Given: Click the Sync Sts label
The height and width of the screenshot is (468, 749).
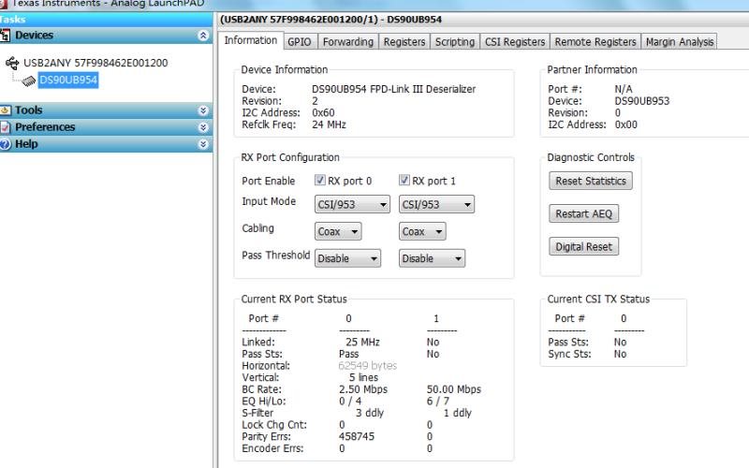Looking at the screenshot, I should tap(569, 354).
